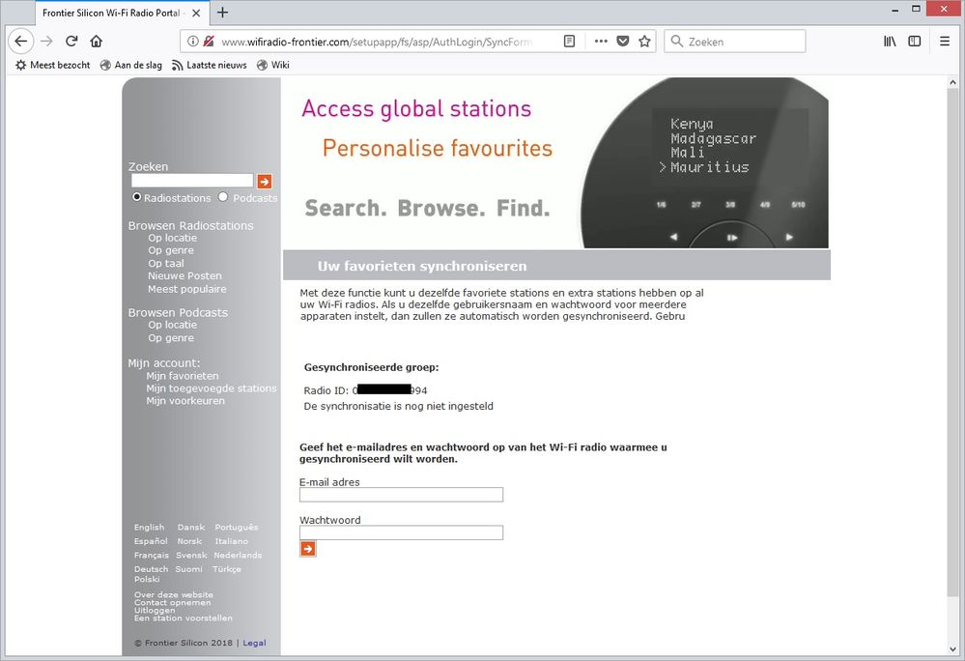This screenshot has height=661, width=965.
Task: Click the orange search arrow button
Action: click(264, 181)
